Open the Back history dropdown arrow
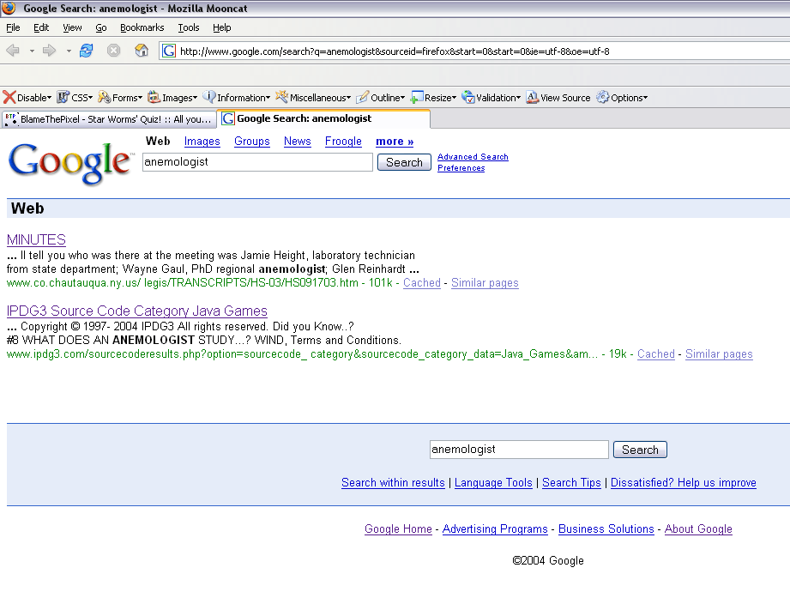Image resolution: width=790 pixels, height=610 pixels. click(x=32, y=51)
